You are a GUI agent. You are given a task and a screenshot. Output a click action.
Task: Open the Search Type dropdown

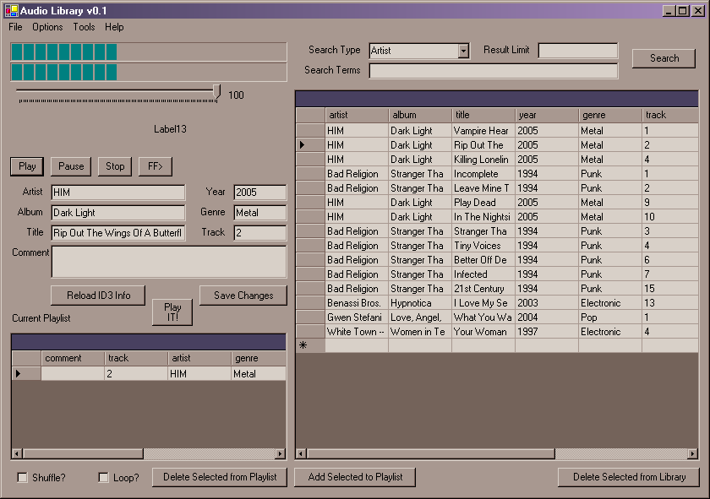(x=463, y=51)
